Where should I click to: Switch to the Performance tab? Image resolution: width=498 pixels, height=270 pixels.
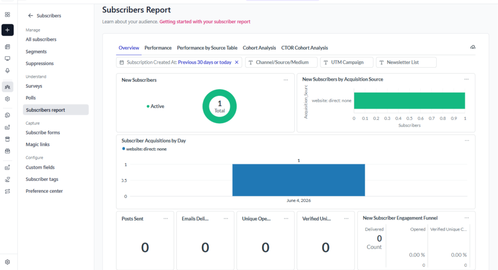[x=158, y=48]
